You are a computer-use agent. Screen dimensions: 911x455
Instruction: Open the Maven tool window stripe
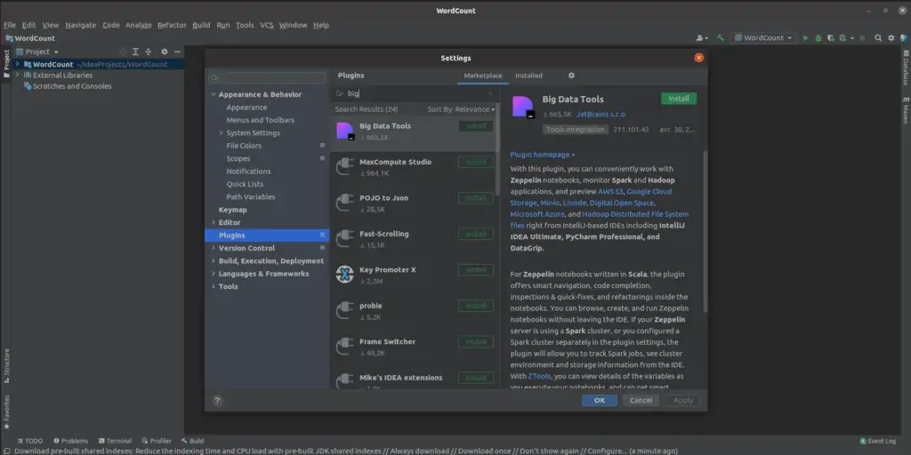pyautogui.click(x=905, y=110)
